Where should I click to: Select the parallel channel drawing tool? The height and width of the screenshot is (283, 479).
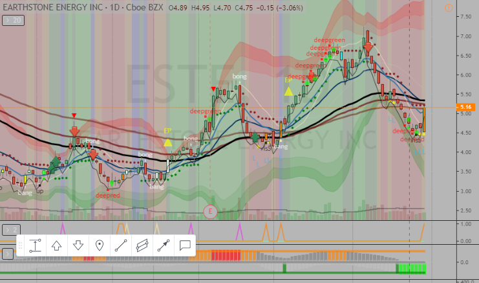coord(142,245)
